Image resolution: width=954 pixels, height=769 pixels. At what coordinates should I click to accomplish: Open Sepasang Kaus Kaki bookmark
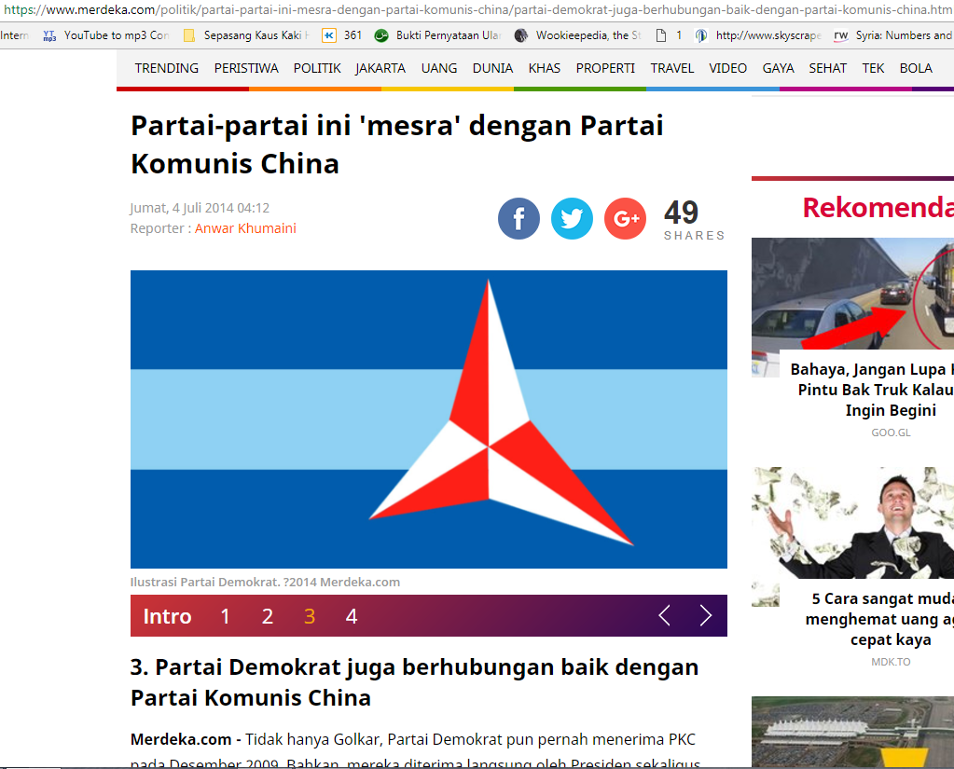point(246,35)
